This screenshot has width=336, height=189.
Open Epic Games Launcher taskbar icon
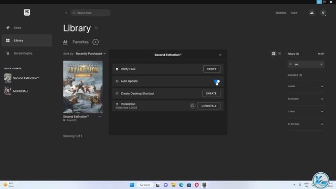coord(204,185)
